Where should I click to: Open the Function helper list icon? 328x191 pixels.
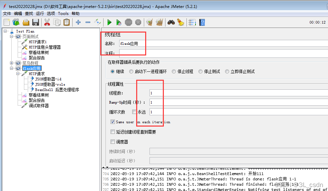click(x=192, y=22)
